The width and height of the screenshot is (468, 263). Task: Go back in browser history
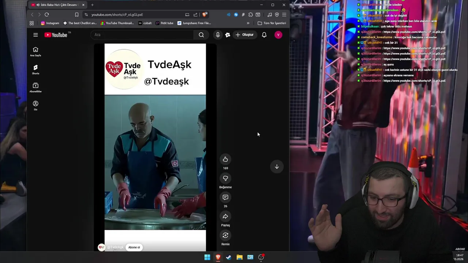point(32,15)
